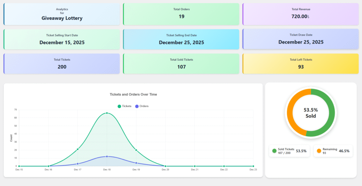Click the Ticket Draw Date card
Viewport: 362px width, 186px height.
click(300, 39)
